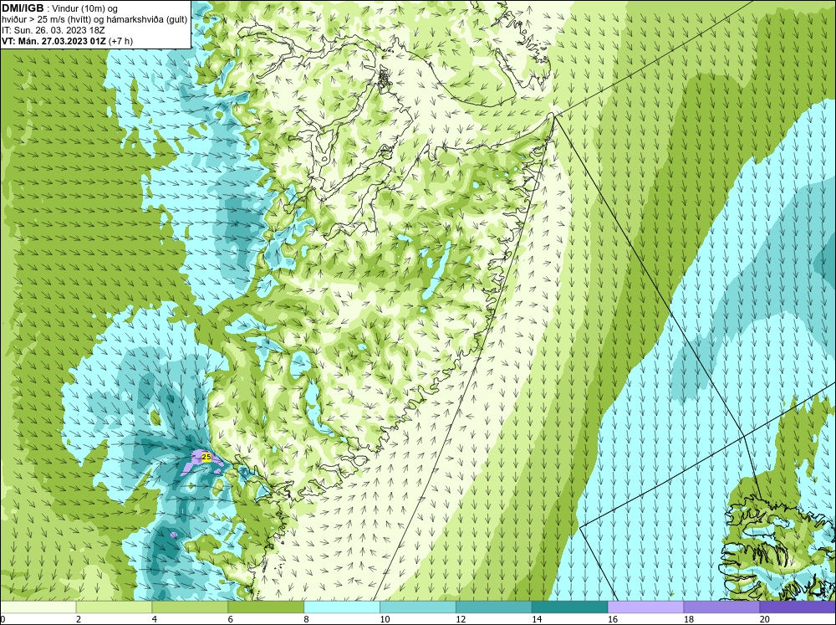
Task: Click the deep purple above-20 m/s legend swatch
Action: 798,607
